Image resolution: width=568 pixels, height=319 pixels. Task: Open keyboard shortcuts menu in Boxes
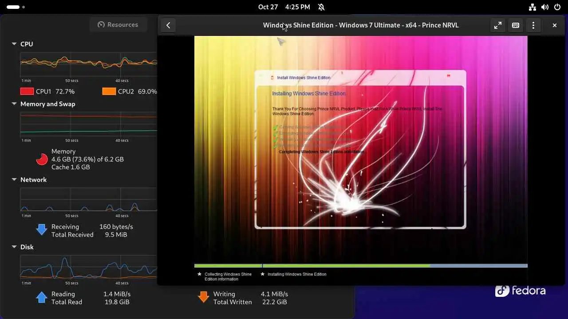(x=516, y=25)
